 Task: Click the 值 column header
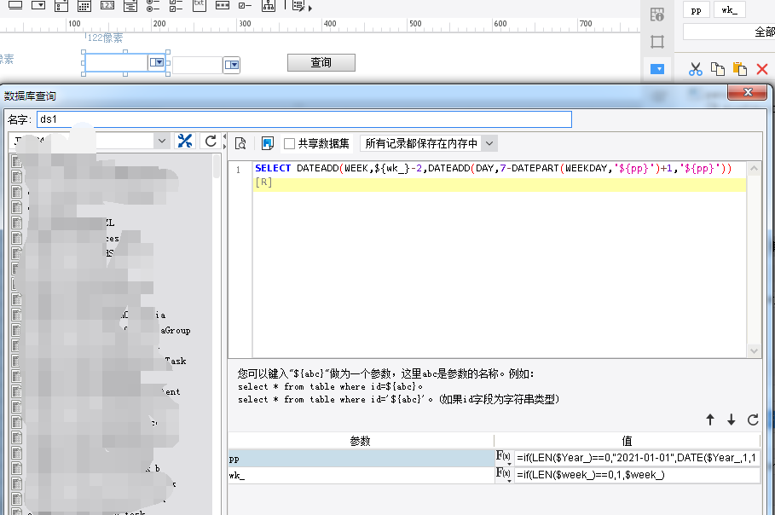pyautogui.click(x=627, y=441)
